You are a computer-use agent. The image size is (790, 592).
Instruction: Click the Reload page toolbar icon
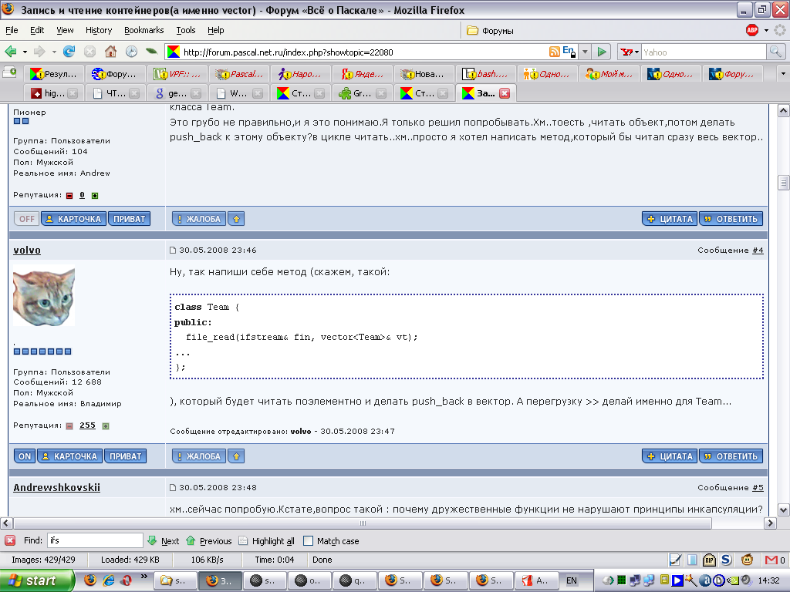69,52
